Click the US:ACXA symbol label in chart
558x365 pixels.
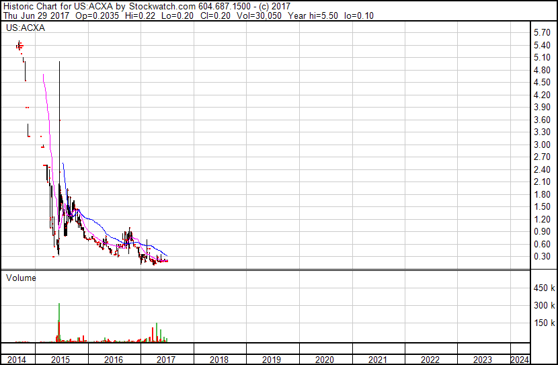click(26, 28)
